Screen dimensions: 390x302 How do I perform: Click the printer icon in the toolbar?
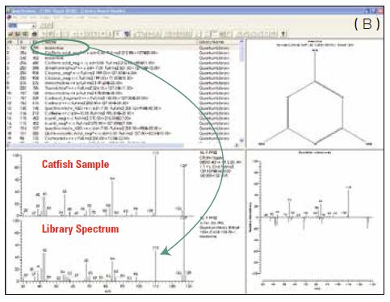pyautogui.click(x=35, y=34)
